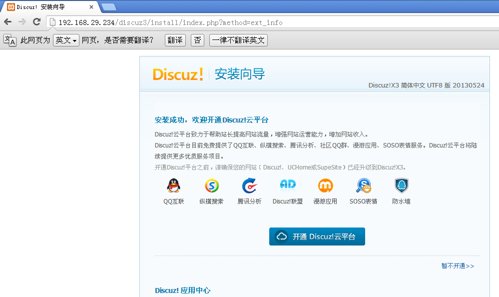Click the SOSO表情 label
This screenshot has height=297, width=499.
(x=364, y=201)
